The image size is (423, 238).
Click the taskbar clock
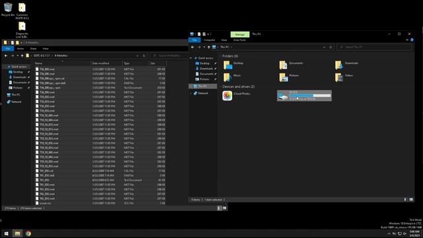coord(414,233)
